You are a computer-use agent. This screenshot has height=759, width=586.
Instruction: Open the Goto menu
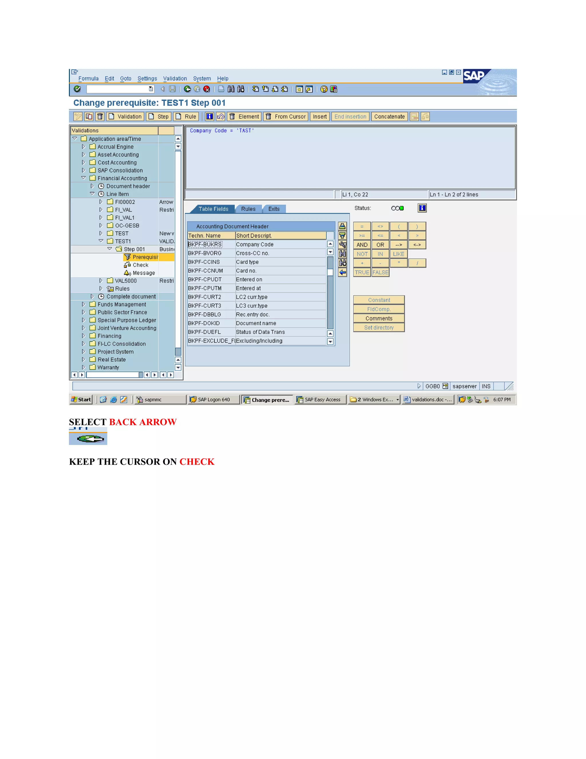(x=126, y=78)
